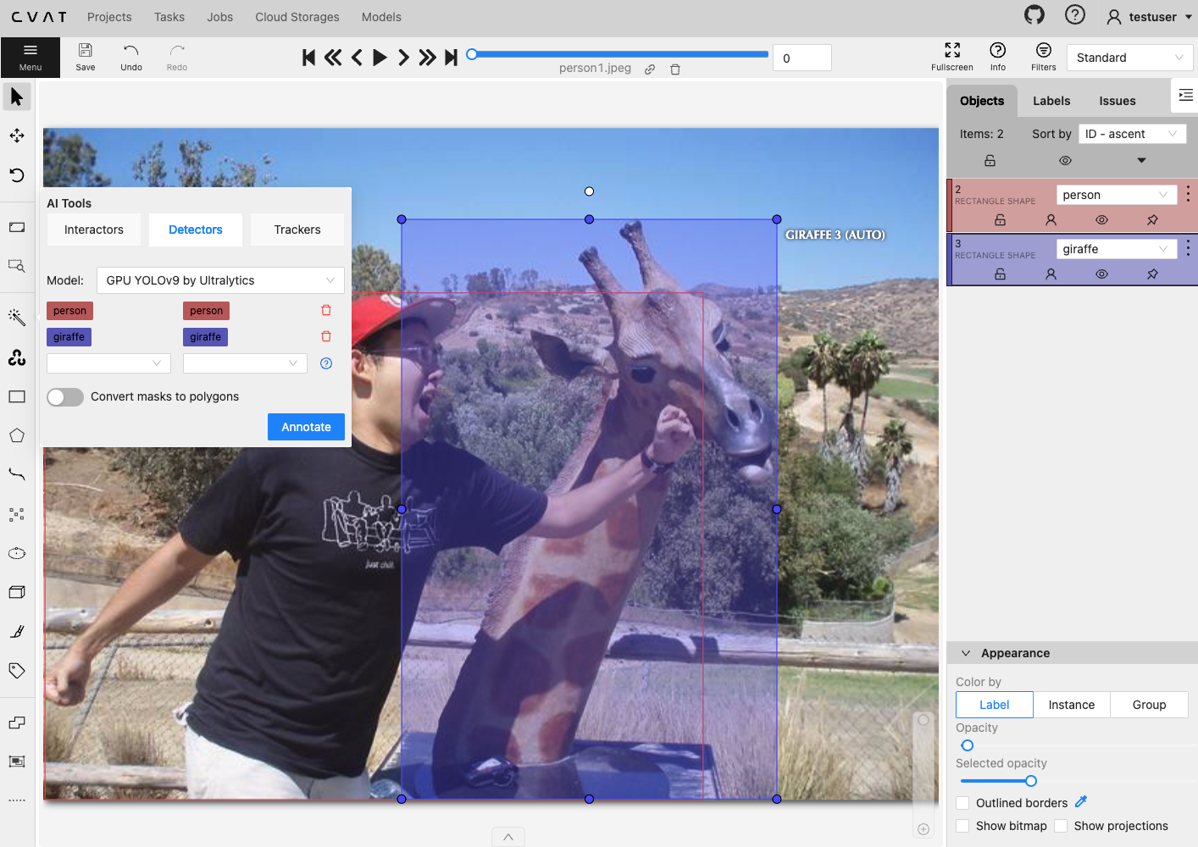Copy link to frame person1.jpeg

point(650,69)
